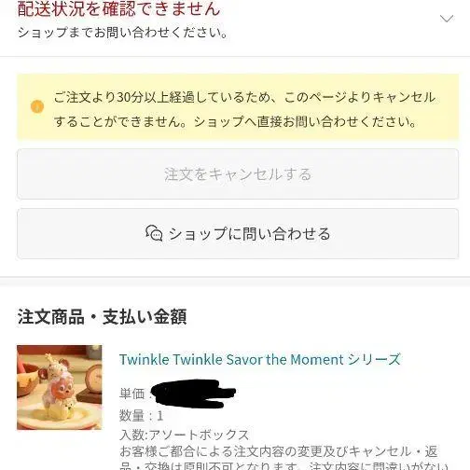Screen dimensions: 470x470
Task: Click the 入数:アソートボックス option text
Action: point(185,435)
